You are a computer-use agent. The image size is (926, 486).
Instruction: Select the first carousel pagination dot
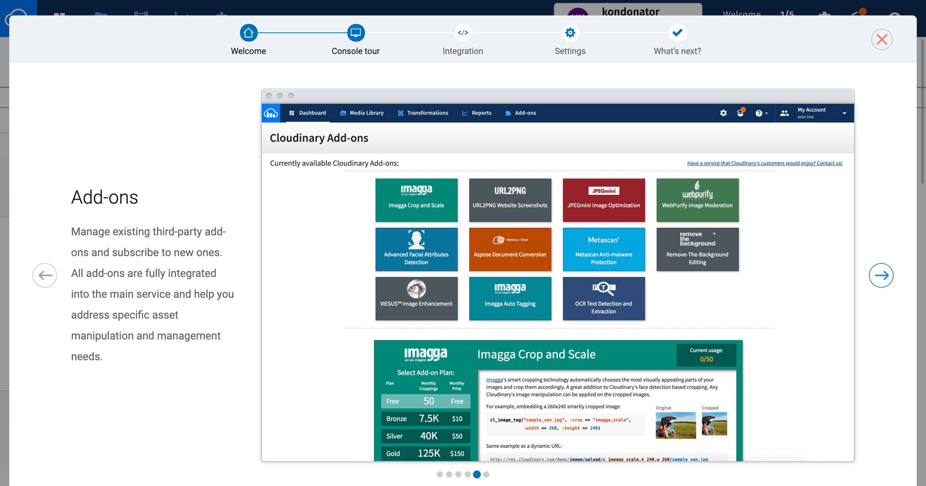click(439, 474)
